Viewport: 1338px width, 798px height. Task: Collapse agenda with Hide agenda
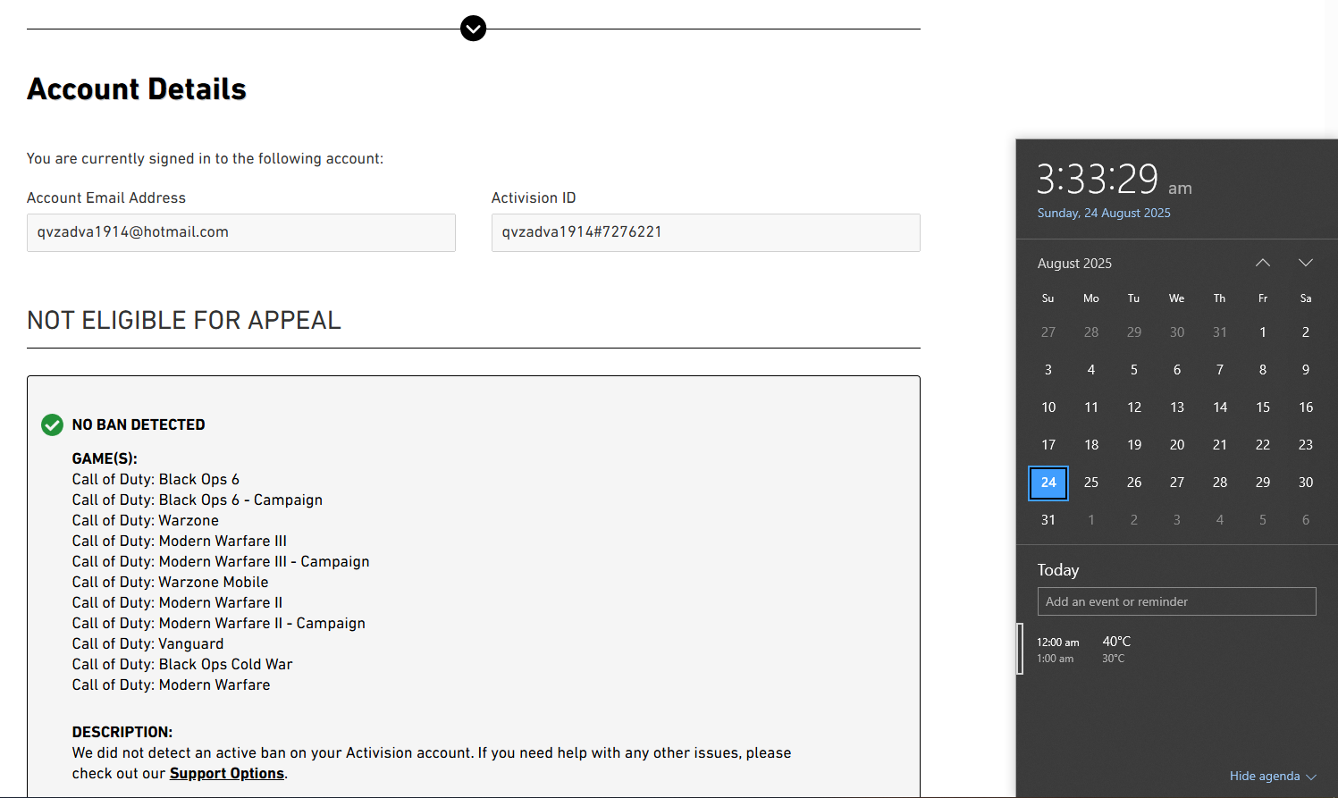click(1273, 776)
